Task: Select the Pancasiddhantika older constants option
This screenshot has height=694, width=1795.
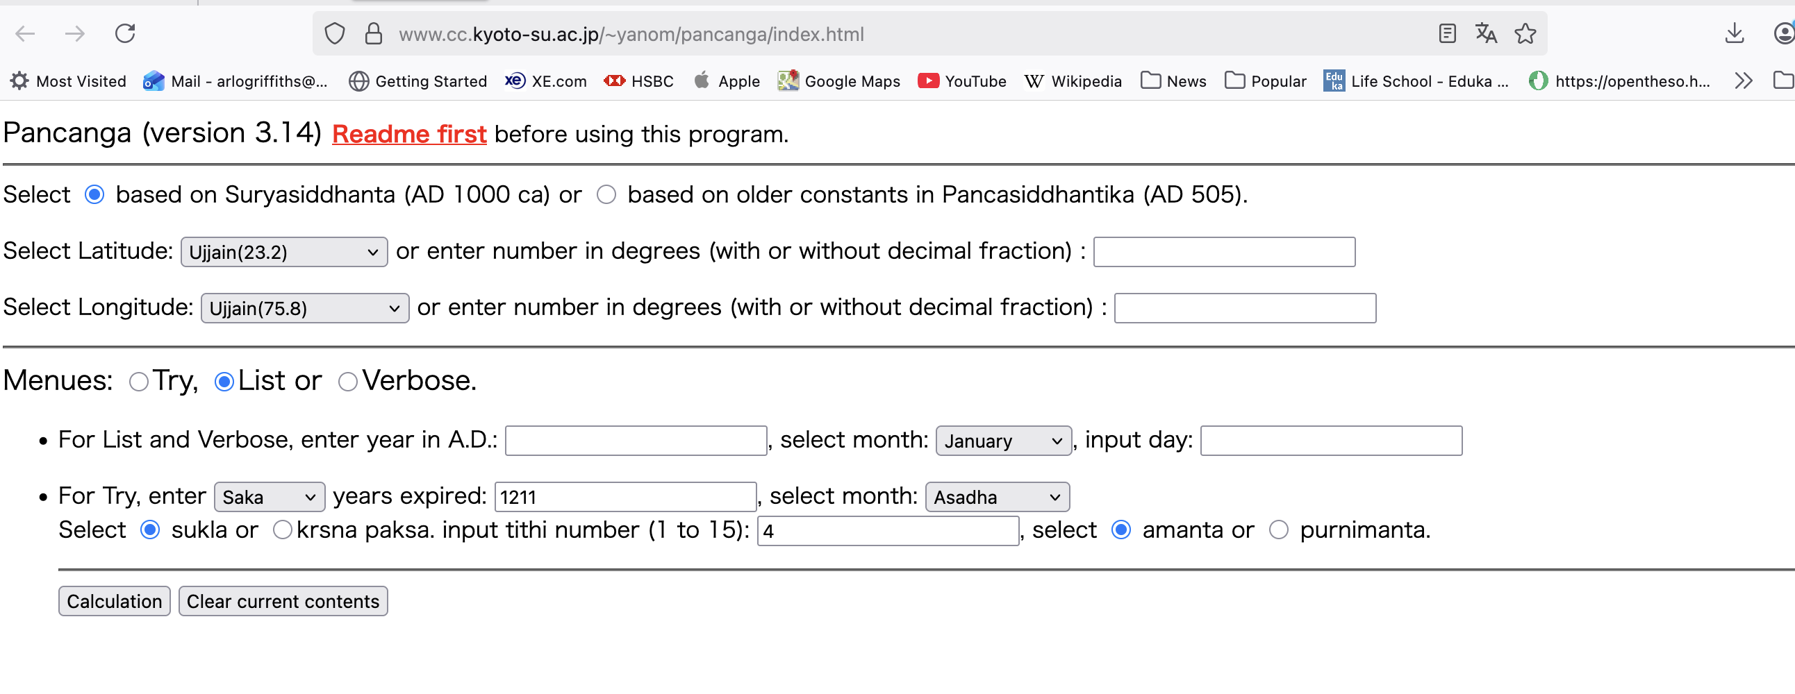Action: [x=606, y=195]
